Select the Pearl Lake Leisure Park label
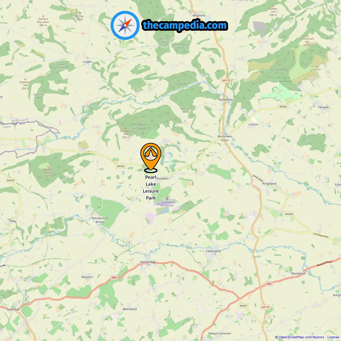Viewport: 341px width, 341px height. pos(151,188)
